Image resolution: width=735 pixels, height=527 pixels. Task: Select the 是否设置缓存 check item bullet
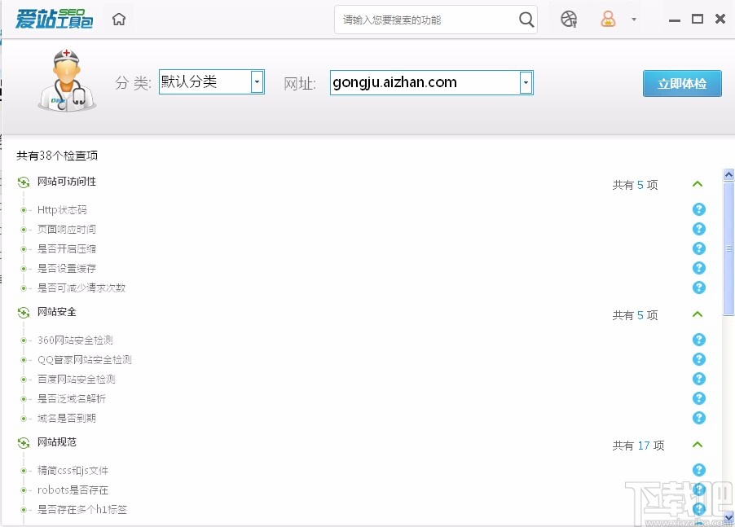(x=24, y=268)
